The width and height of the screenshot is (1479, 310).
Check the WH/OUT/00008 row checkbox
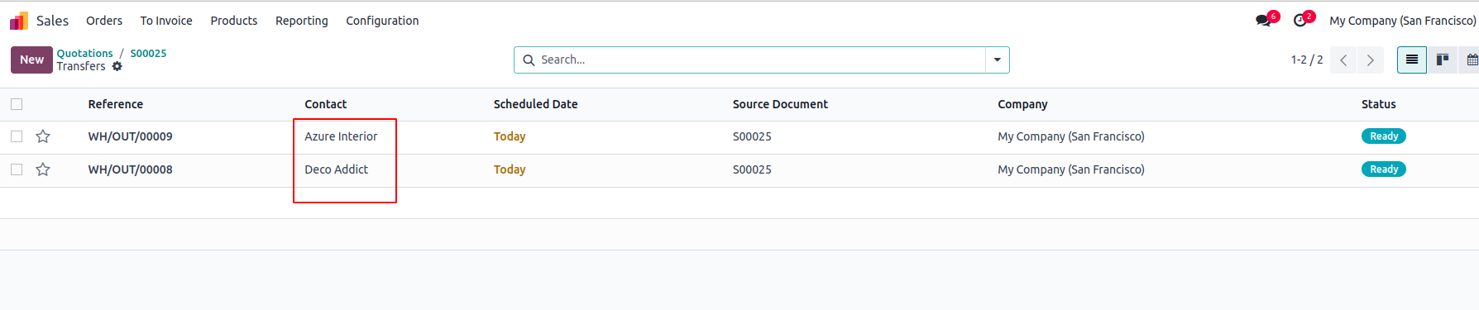[x=17, y=169]
